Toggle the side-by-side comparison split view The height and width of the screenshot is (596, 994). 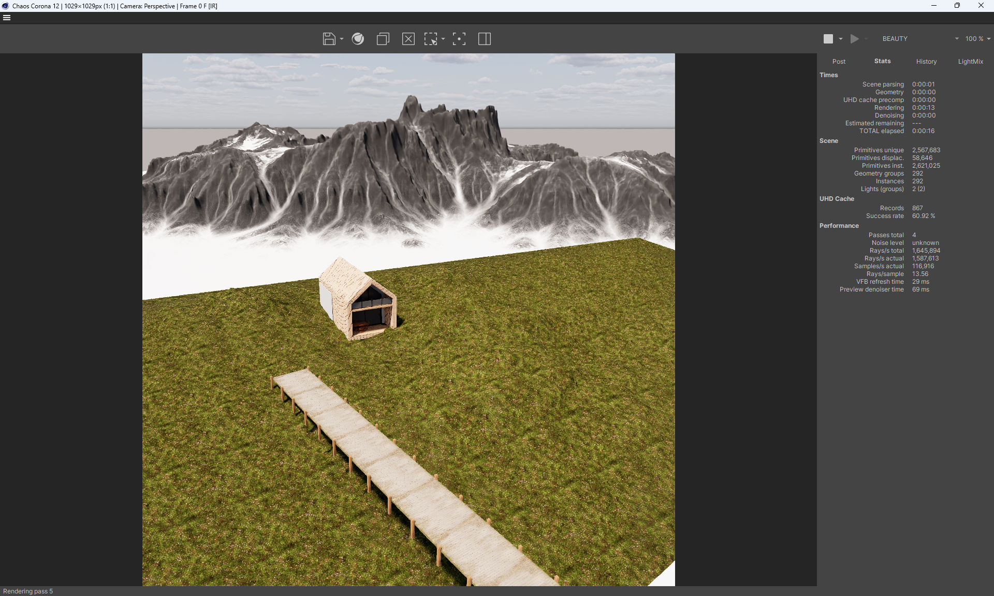click(x=485, y=39)
